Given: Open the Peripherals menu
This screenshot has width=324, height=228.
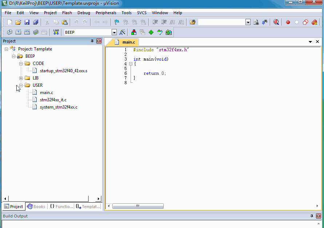Looking at the screenshot, I should [106, 13].
